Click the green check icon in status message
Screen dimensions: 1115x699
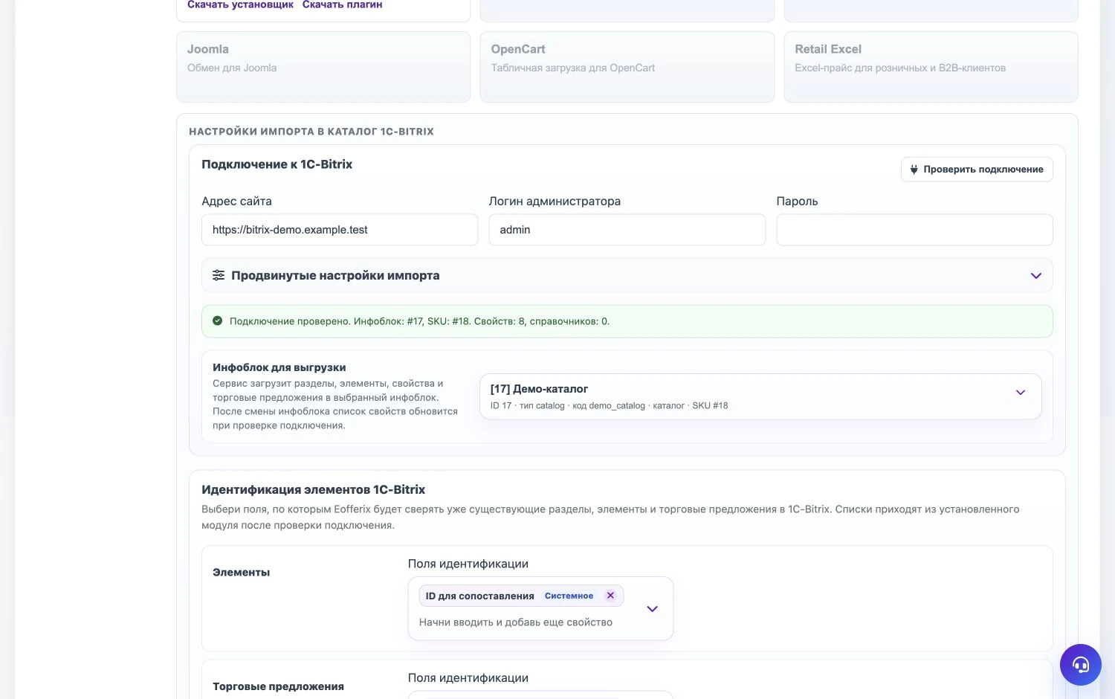tap(217, 321)
